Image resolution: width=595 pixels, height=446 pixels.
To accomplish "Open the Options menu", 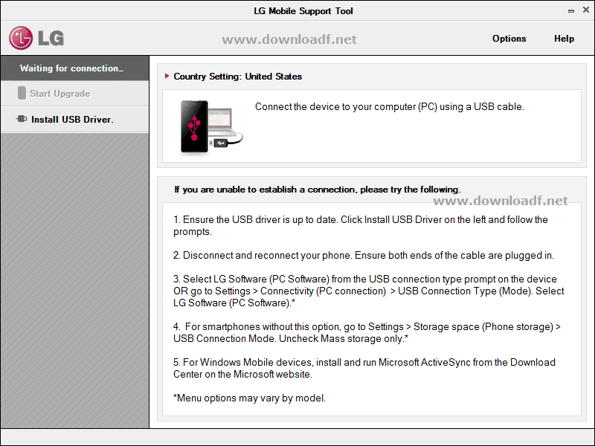I will 509,39.
